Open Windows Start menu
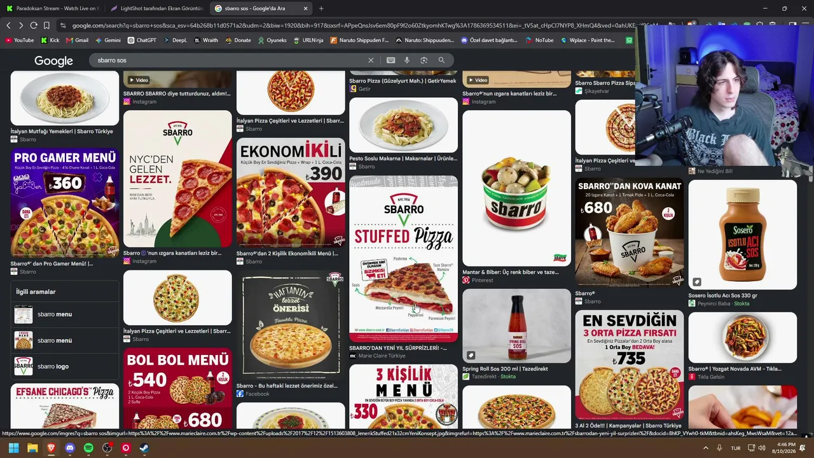Viewport: 814px width, 458px height. point(13,448)
